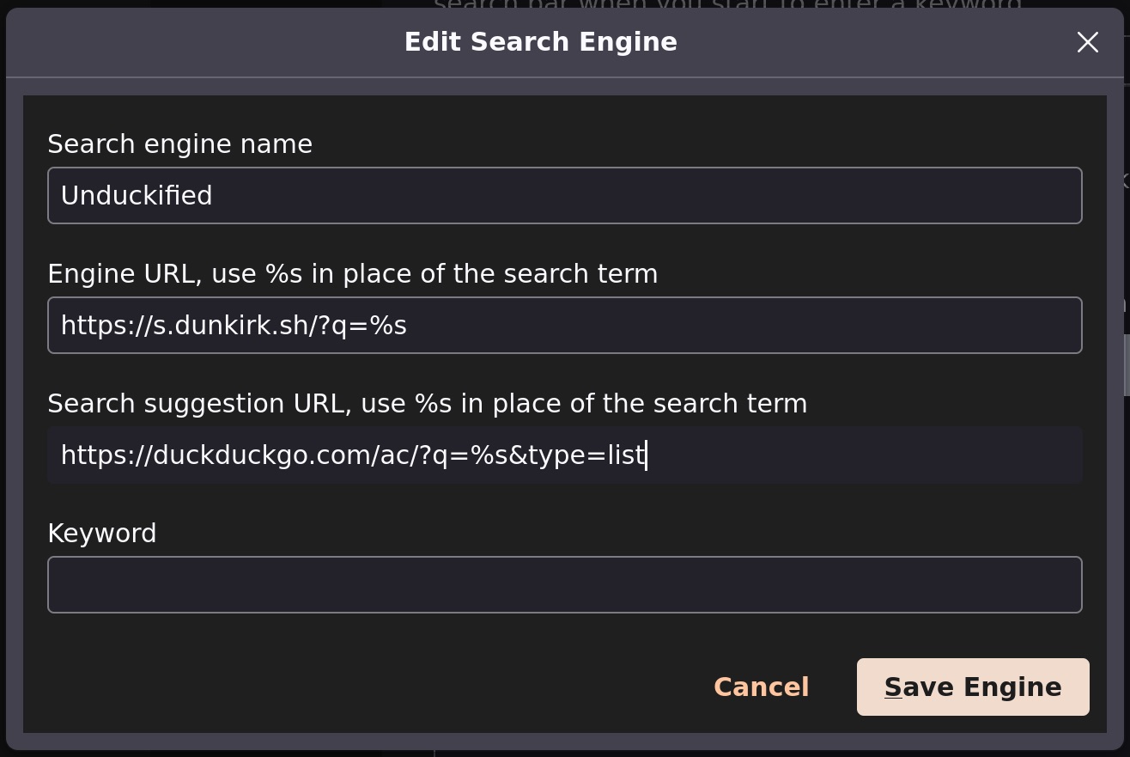Click the X icon in the dialog header
The height and width of the screenshot is (757, 1130).
[x=1087, y=42]
